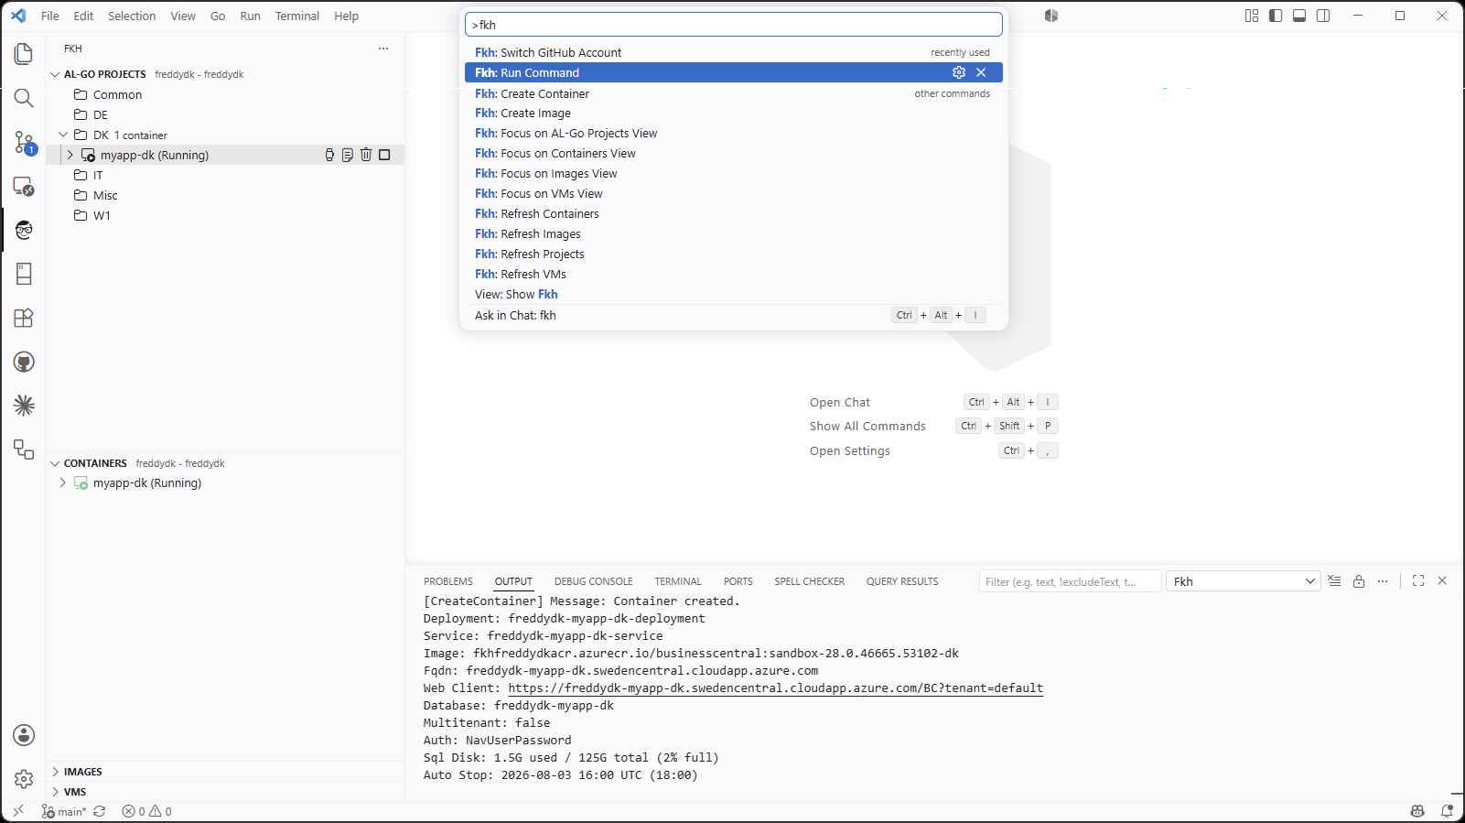Open the Remote Explorer view icon
Image resolution: width=1465 pixels, height=823 pixels.
click(x=24, y=186)
